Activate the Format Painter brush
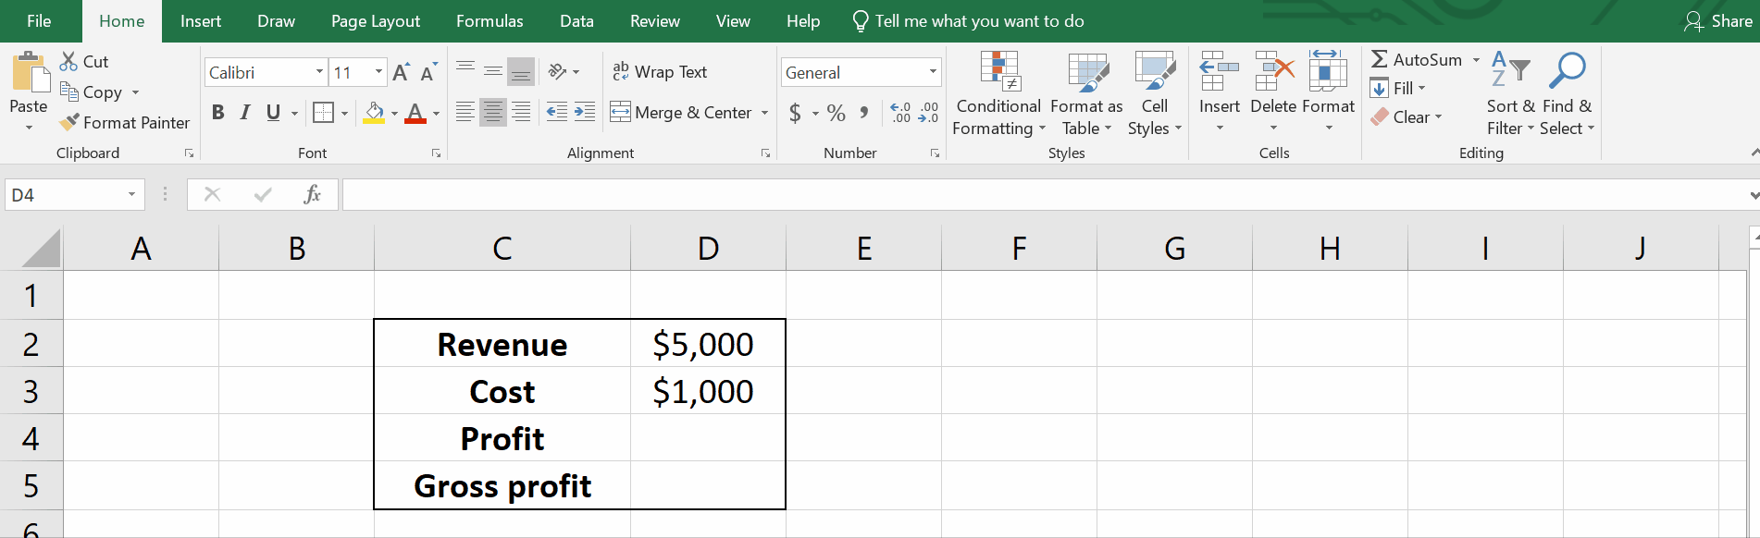 tap(68, 122)
